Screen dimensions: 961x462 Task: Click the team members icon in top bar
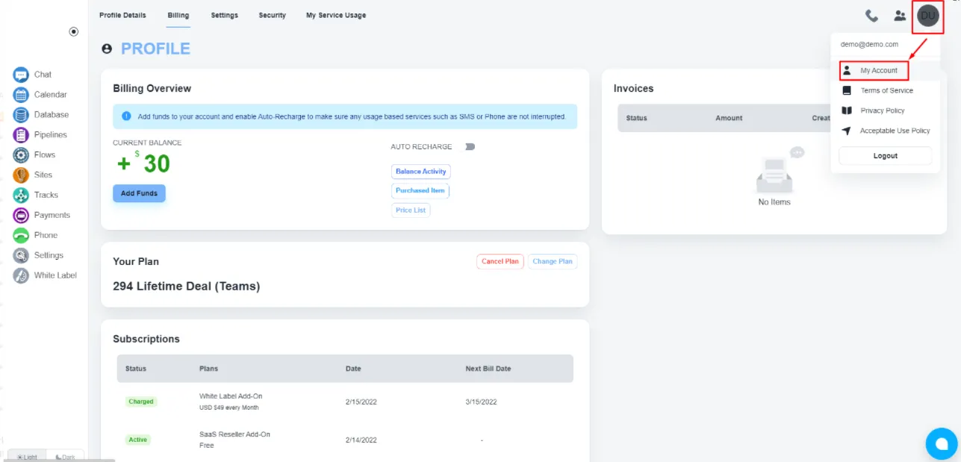(x=900, y=16)
